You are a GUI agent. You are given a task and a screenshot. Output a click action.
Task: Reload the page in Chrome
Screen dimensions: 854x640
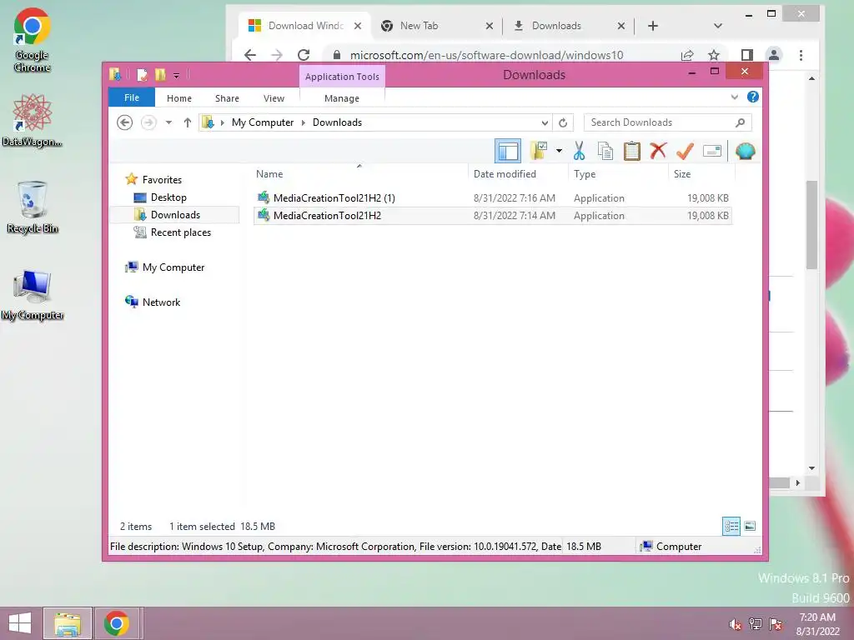[304, 55]
